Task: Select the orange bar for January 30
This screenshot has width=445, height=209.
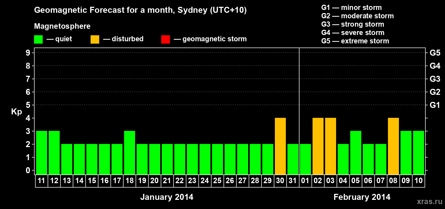Action: pyautogui.click(x=280, y=146)
